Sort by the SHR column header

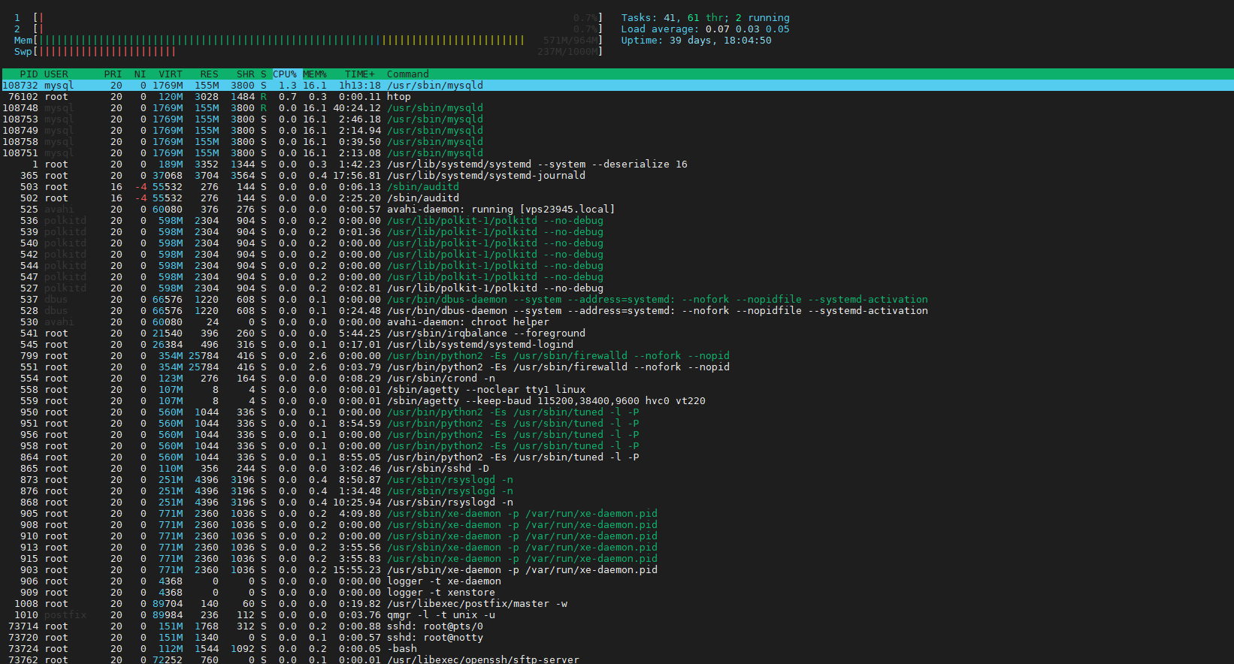click(246, 74)
